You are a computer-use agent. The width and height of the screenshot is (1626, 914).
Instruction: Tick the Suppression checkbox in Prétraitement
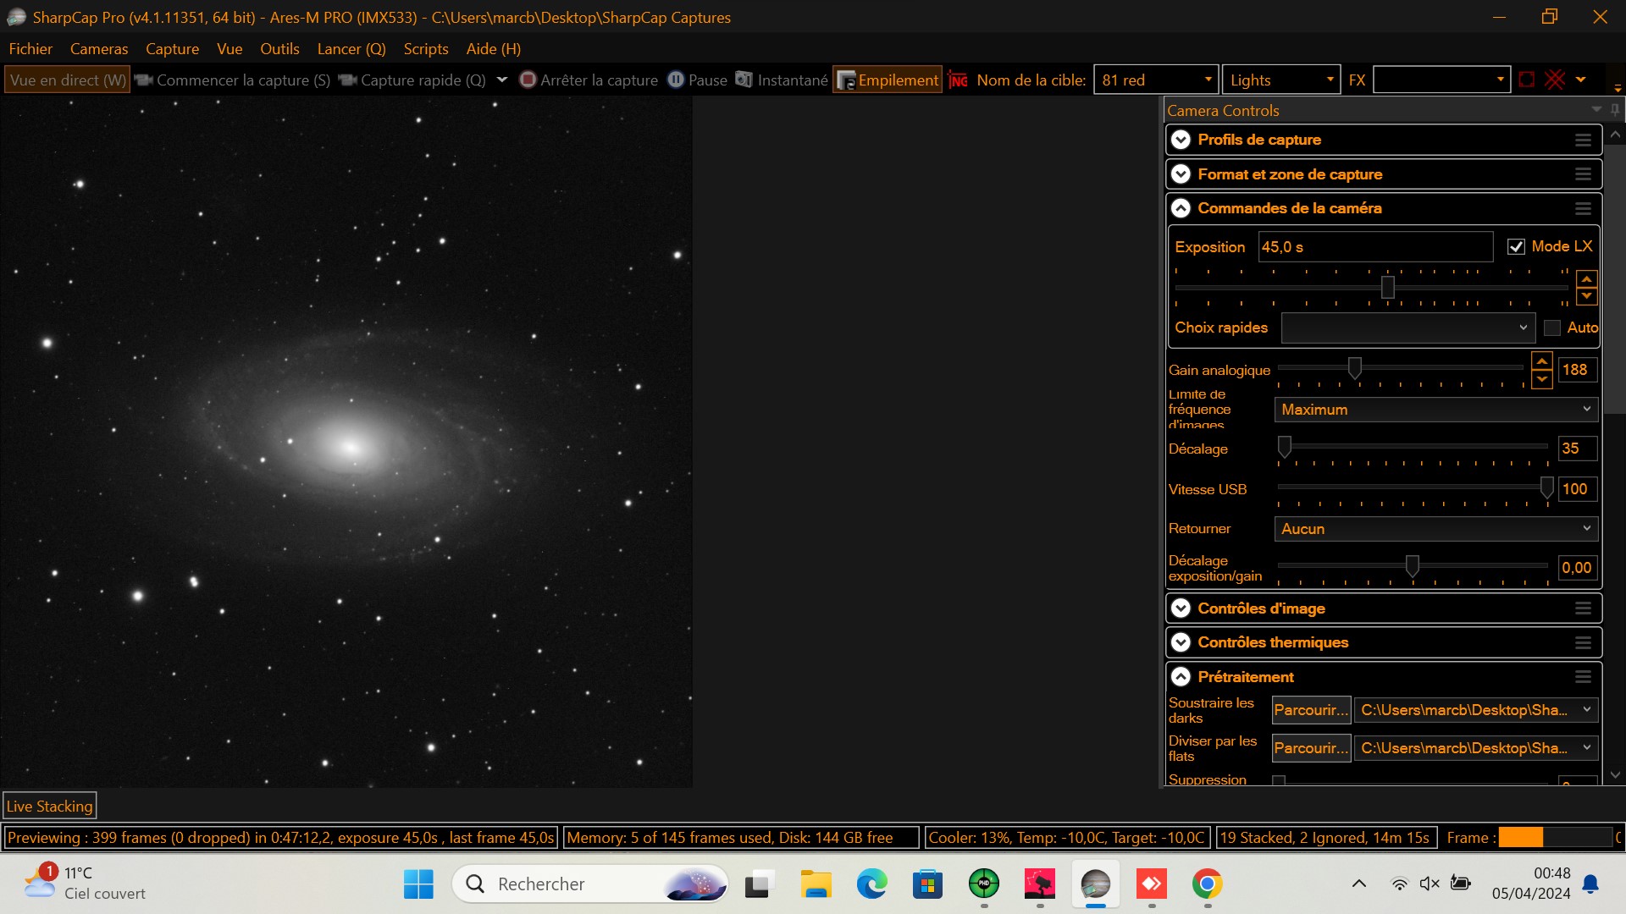(1279, 783)
